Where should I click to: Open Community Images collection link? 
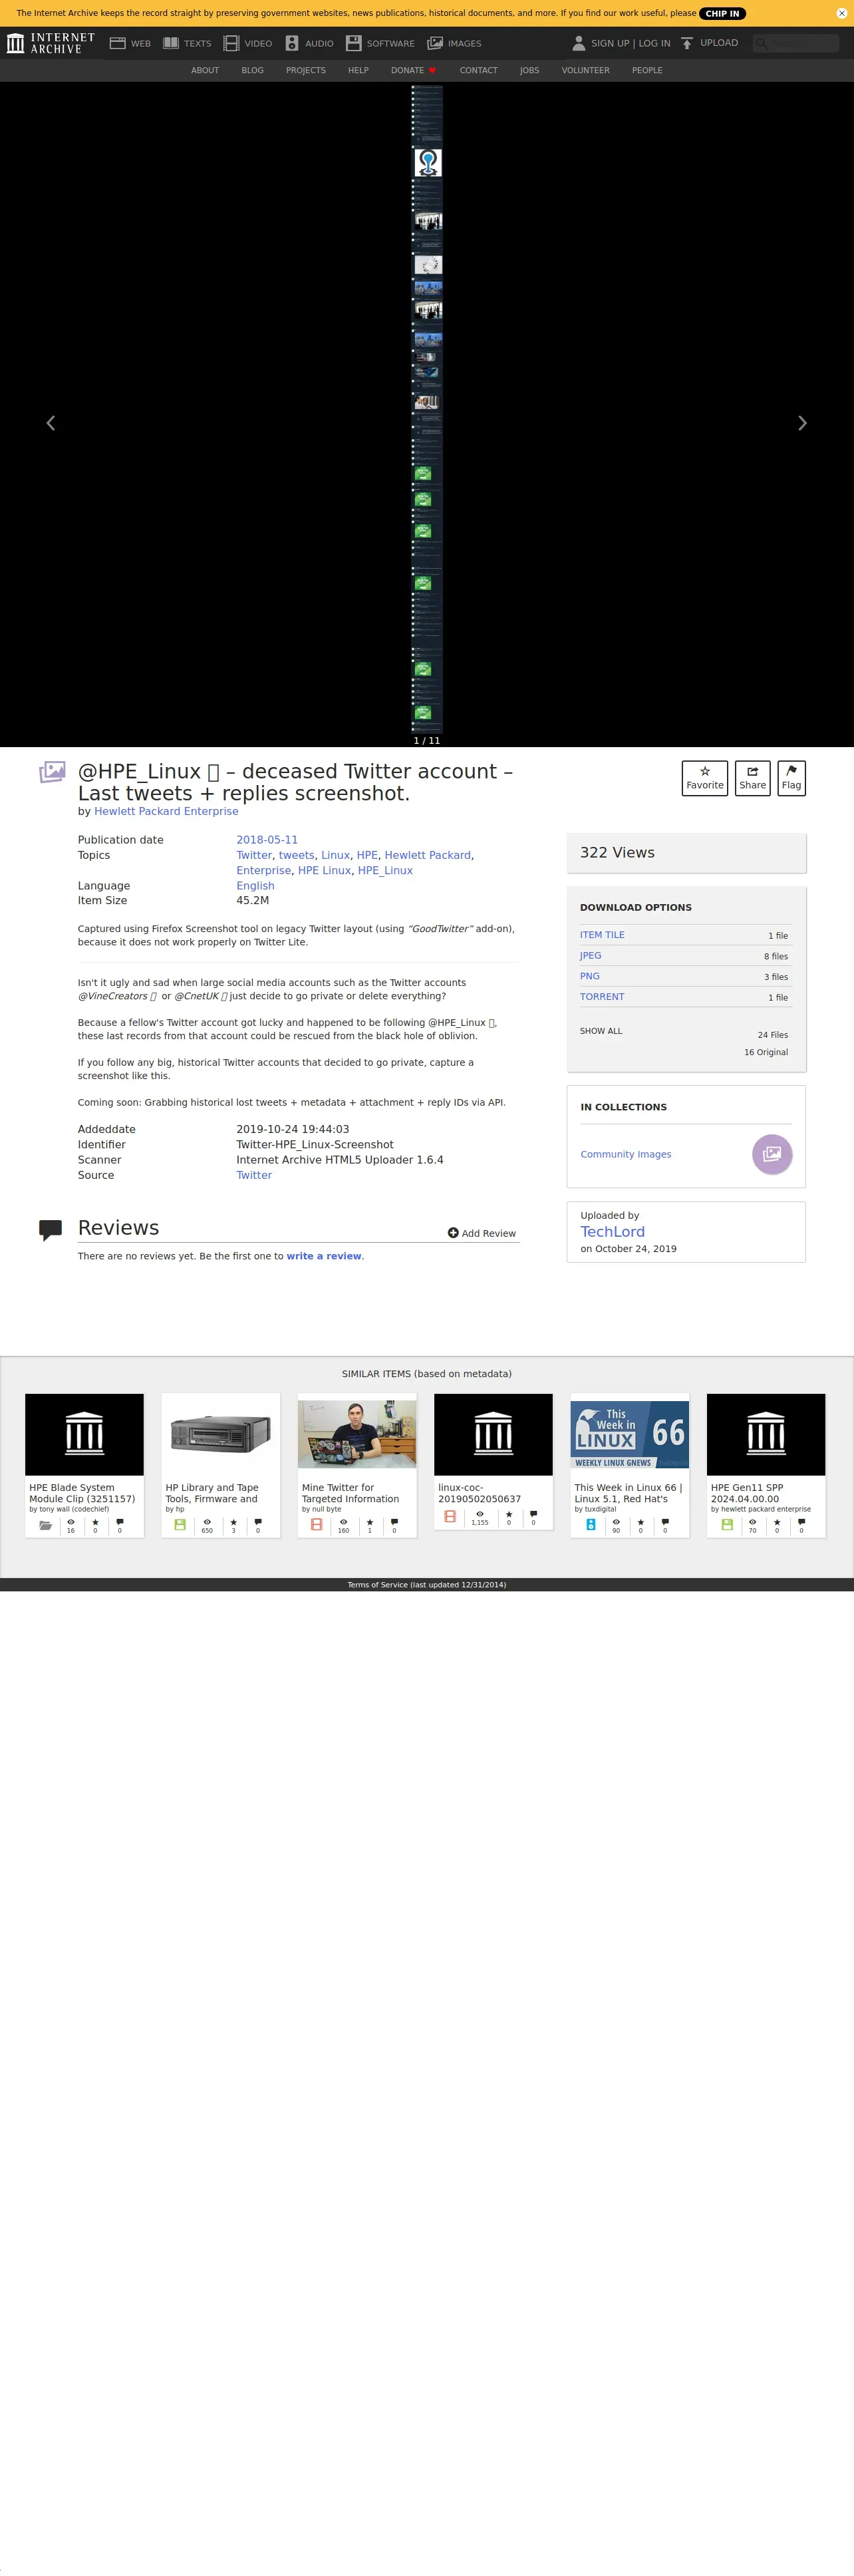point(626,1154)
